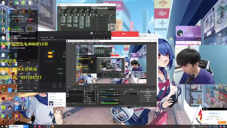Open the green 360 browser desktop icon
Viewport: 227px width, 128px height.
pyautogui.click(x=23, y=2)
